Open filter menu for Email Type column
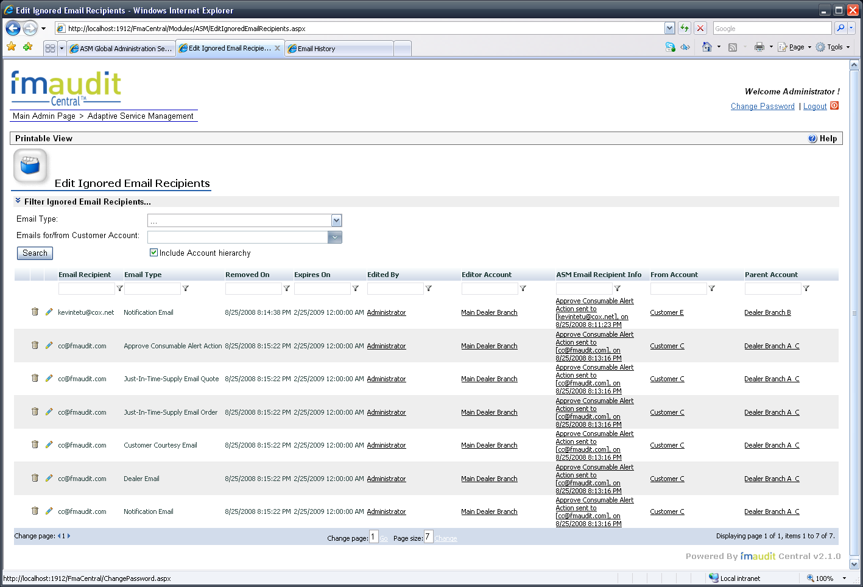 [186, 289]
